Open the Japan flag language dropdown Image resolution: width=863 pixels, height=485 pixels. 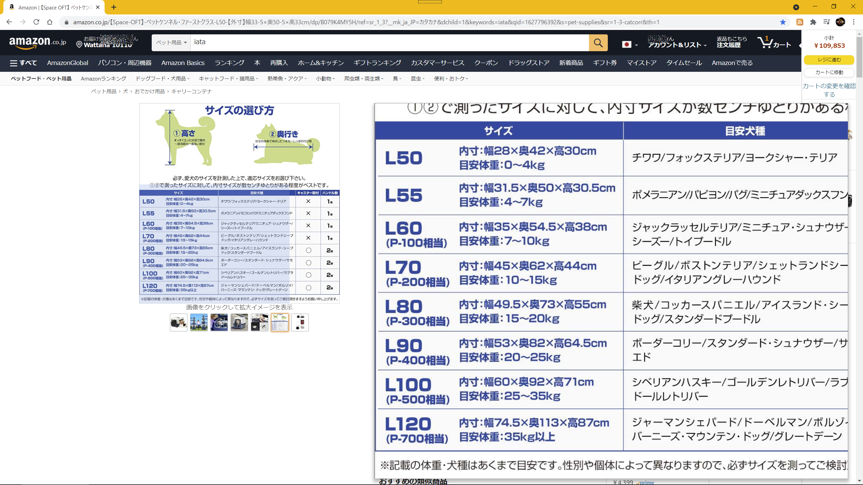(x=630, y=44)
